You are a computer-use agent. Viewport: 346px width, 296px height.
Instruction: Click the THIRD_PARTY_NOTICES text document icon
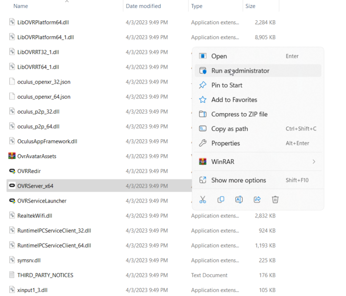click(x=12, y=275)
